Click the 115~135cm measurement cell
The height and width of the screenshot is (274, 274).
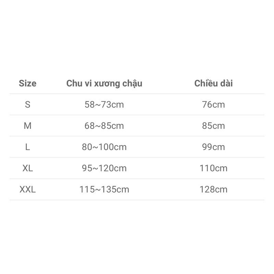point(104,189)
